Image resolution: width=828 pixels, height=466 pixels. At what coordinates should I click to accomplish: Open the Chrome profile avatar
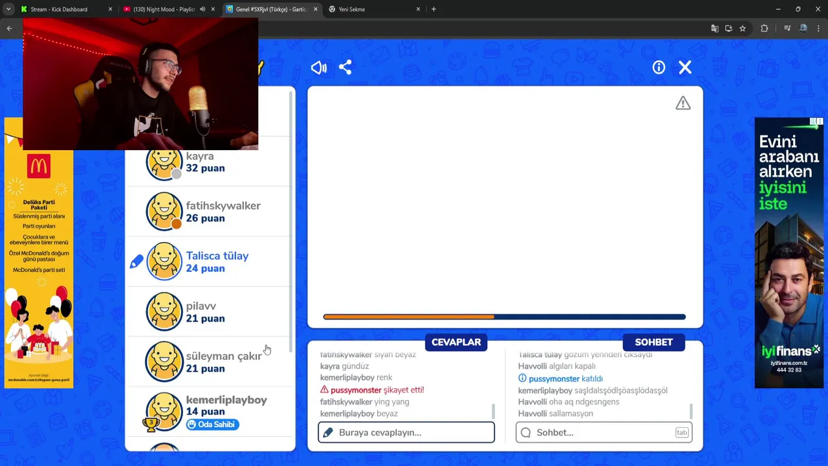[x=803, y=28]
